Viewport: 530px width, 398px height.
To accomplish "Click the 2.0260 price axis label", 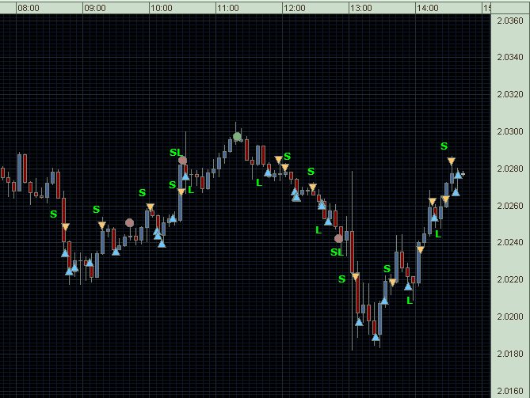I will tap(510, 206).
